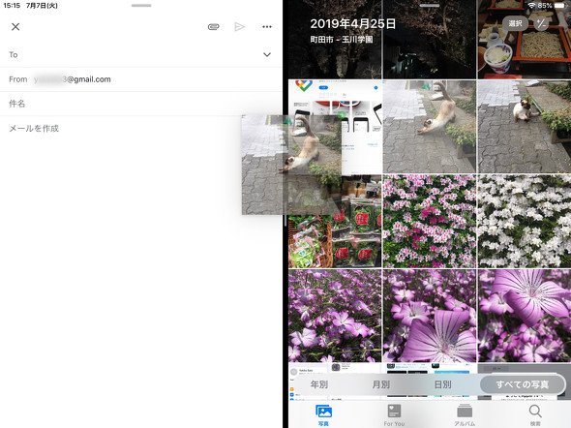The width and height of the screenshot is (571, 428).
Task: Tap the 選択 button in Photos
Action: point(515,23)
